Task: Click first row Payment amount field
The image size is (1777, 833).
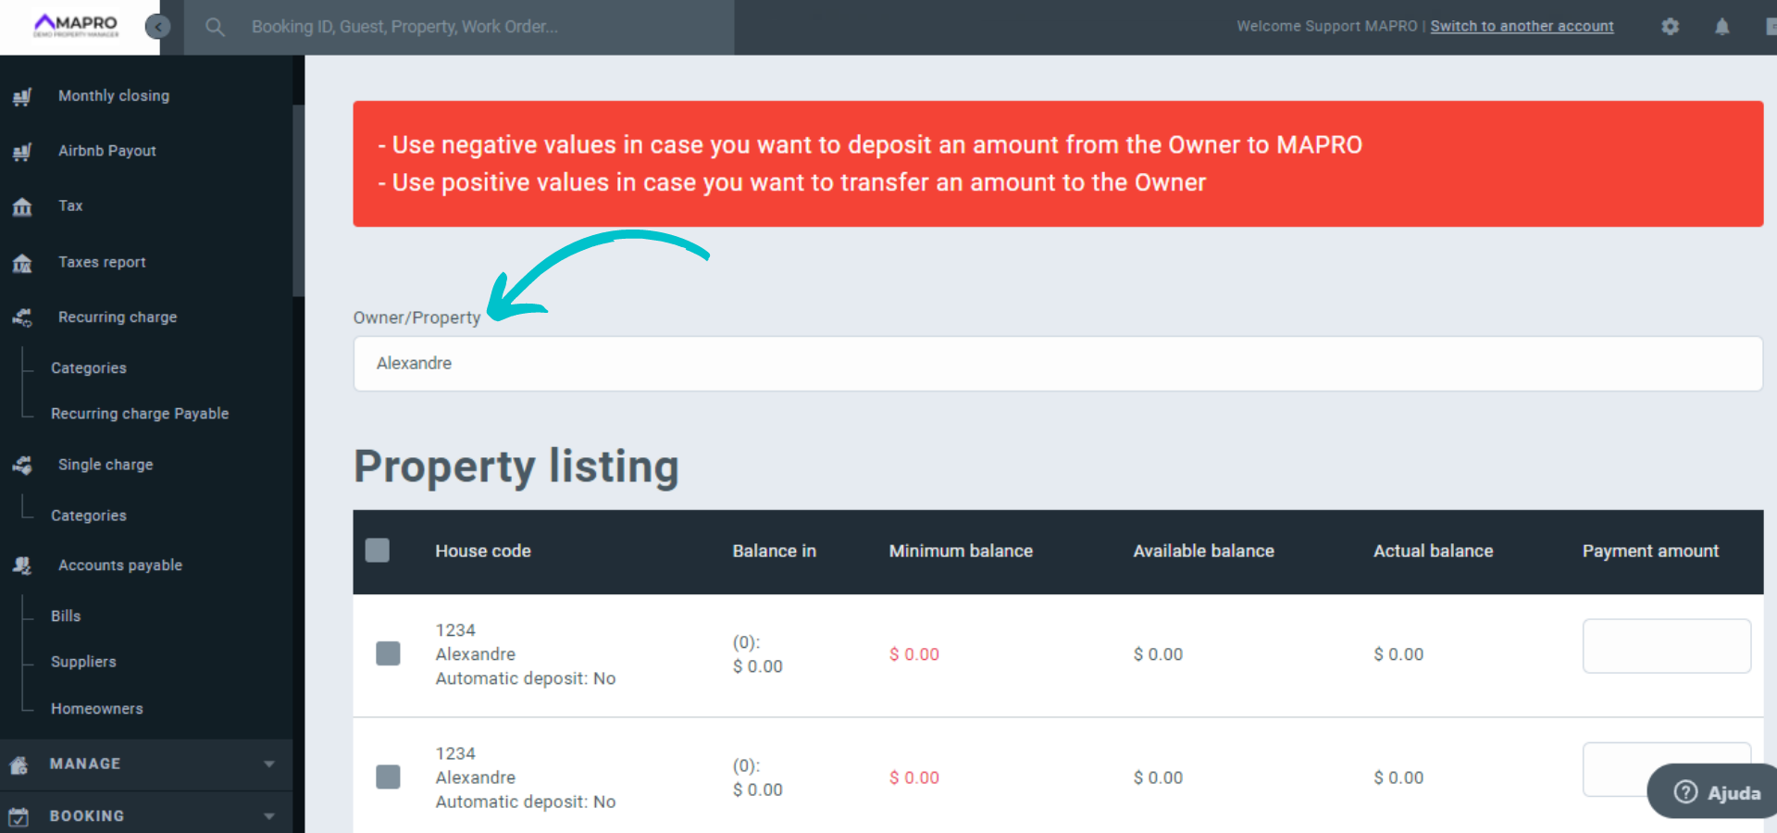Action: coord(1666,646)
